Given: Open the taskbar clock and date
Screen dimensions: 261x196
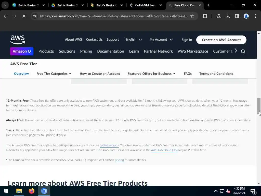Looking at the screenshot, I should (239, 191).
